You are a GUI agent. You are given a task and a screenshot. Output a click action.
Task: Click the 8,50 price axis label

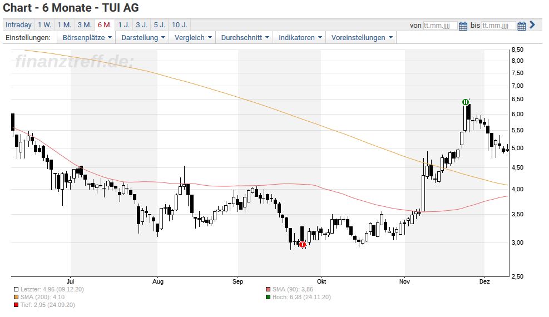point(517,49)
